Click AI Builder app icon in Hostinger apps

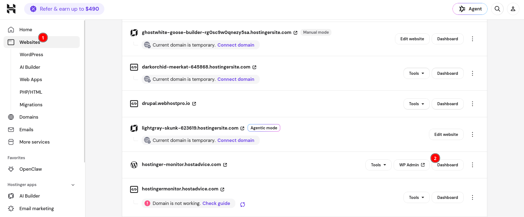11,196
